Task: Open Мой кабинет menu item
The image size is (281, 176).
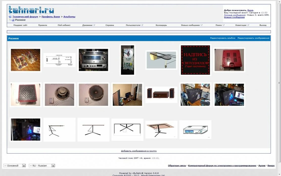Action: coord(64,25)
